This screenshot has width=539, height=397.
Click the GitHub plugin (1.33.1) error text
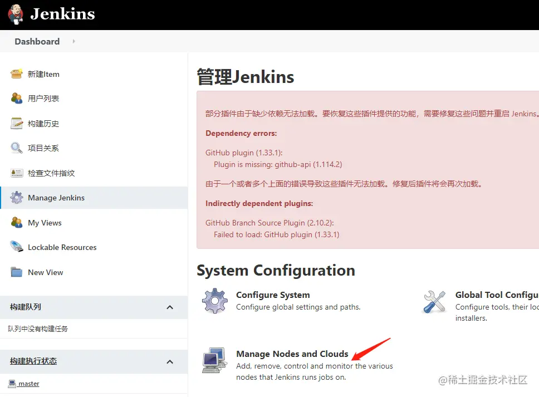[x=244, y=153]
